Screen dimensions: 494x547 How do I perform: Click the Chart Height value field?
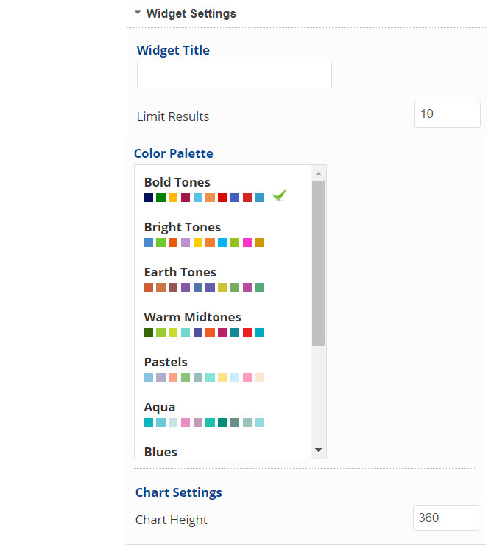click(x=445, y=518)
